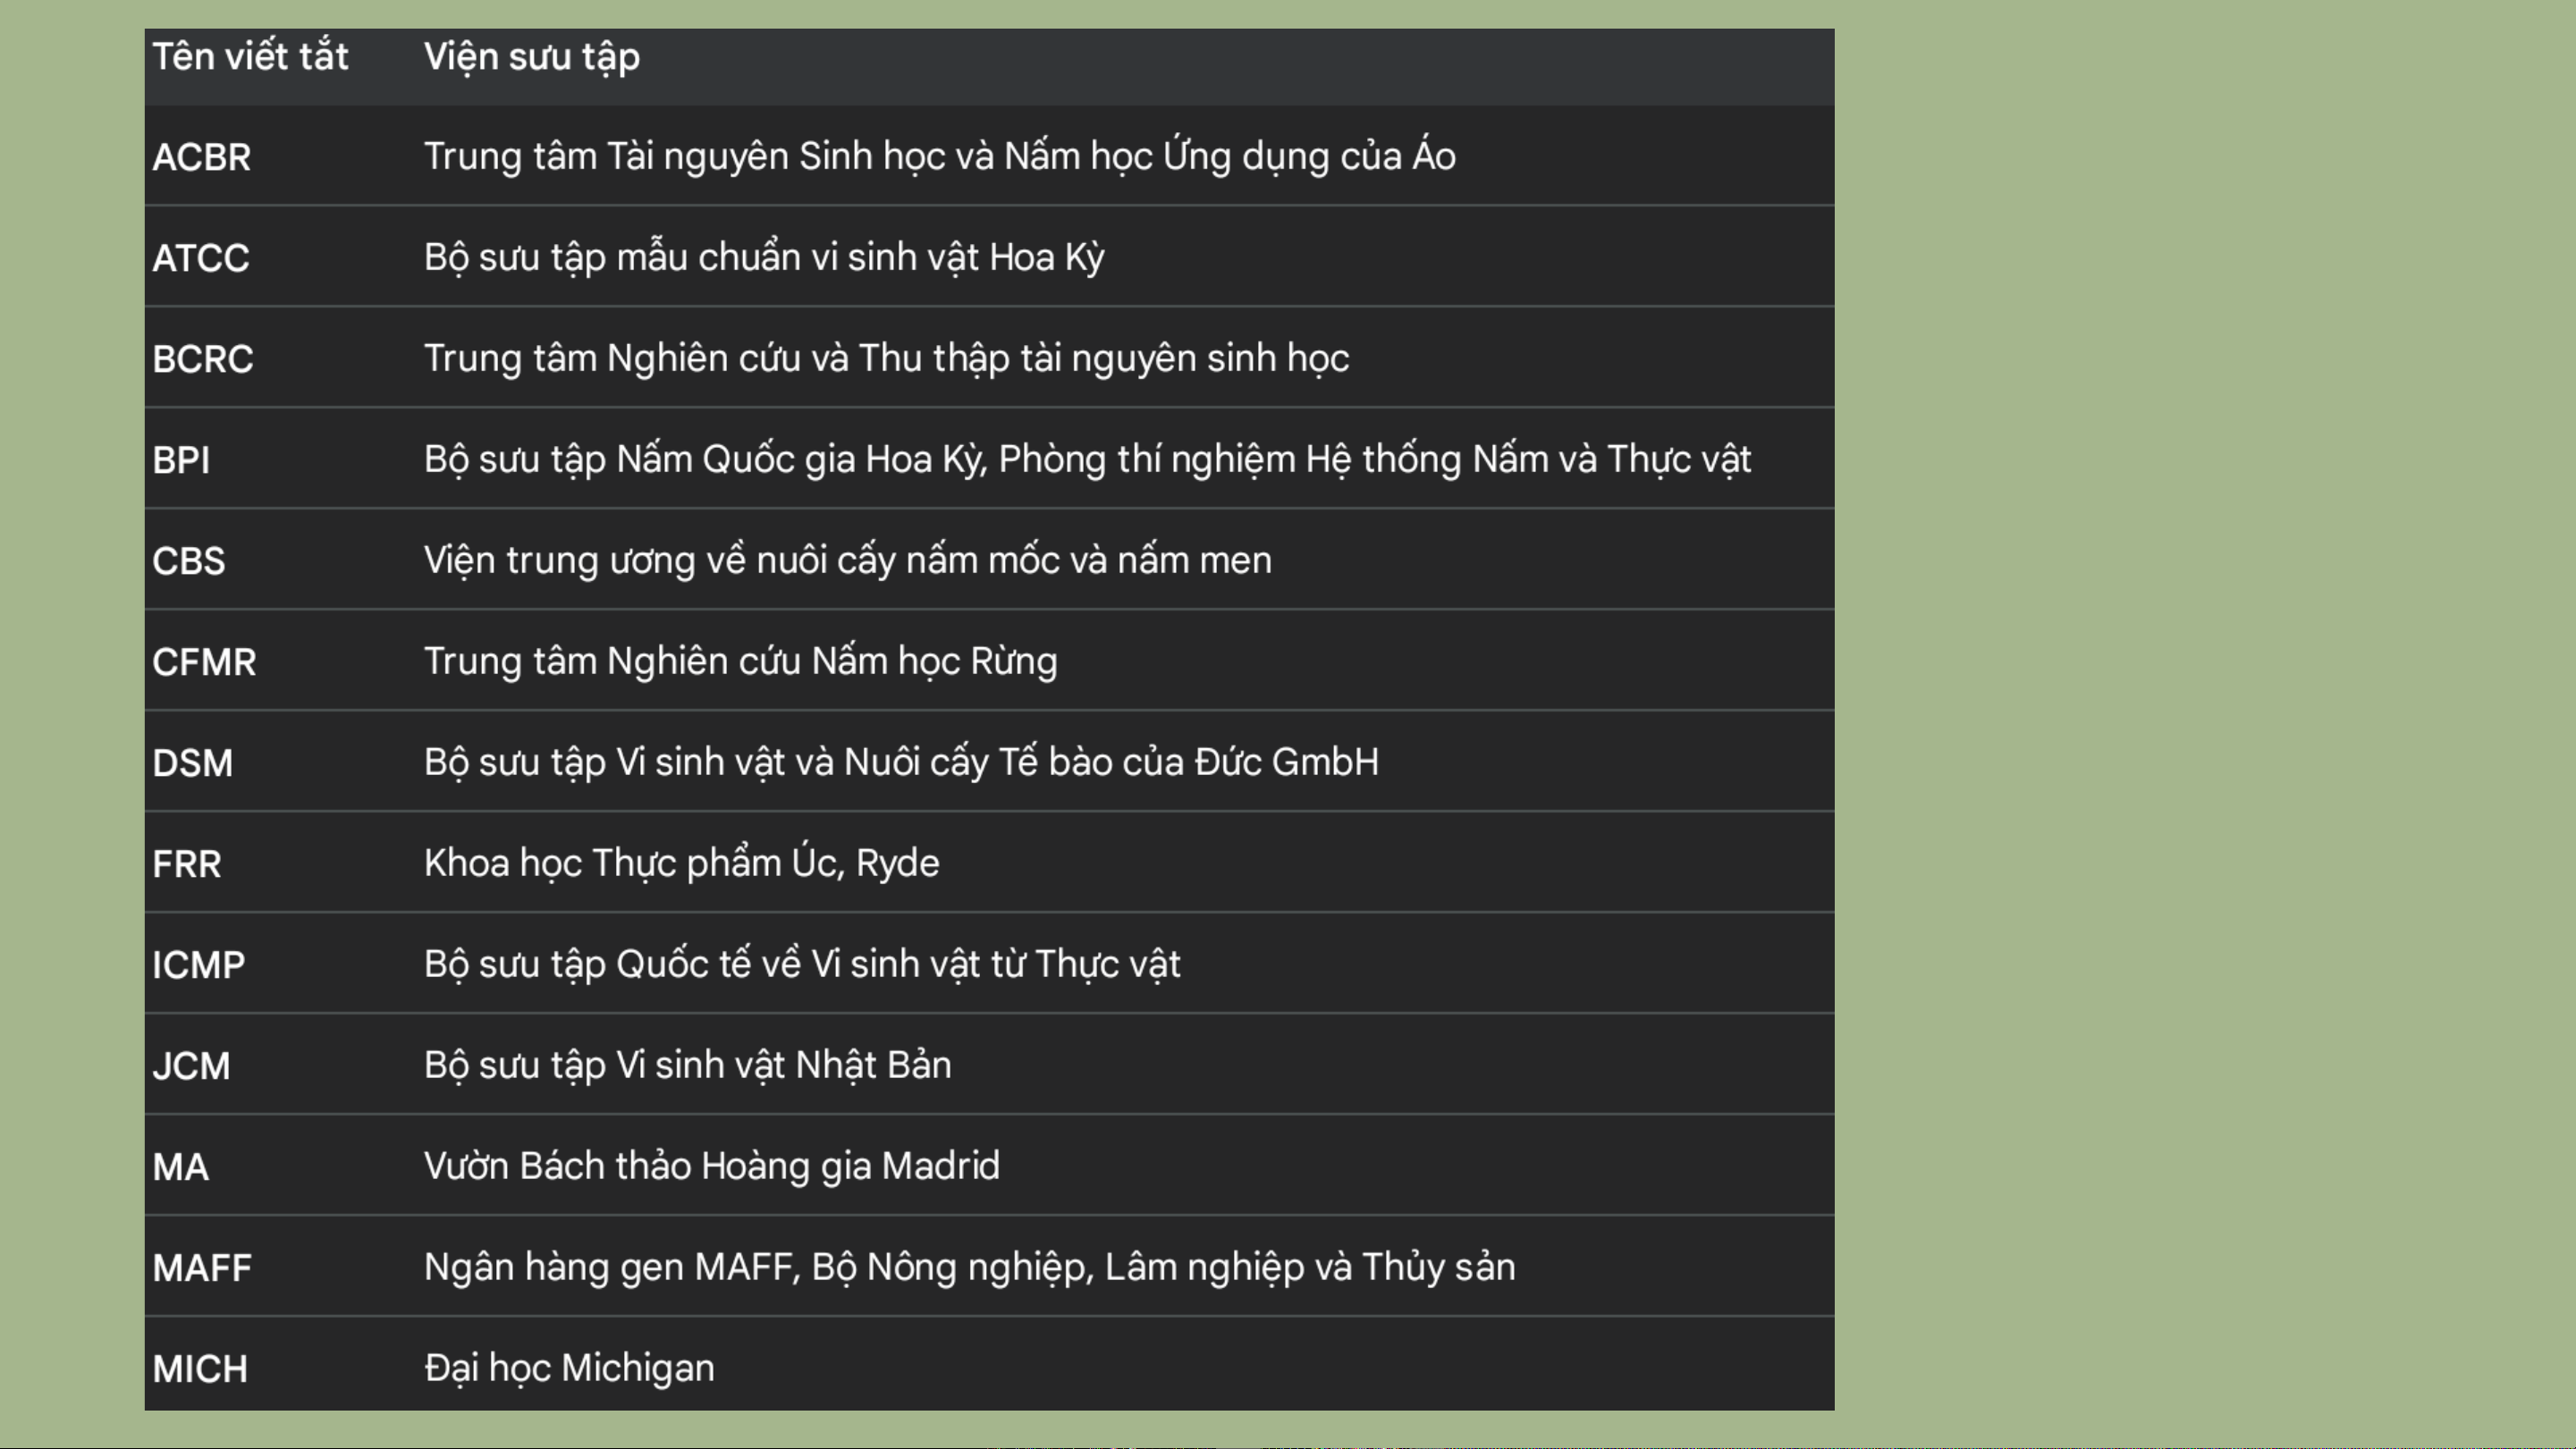Click the JCM abbreviation cell
Image resolution: width=2576 pixels, height=1449 pixels.
coord(191,1066)
